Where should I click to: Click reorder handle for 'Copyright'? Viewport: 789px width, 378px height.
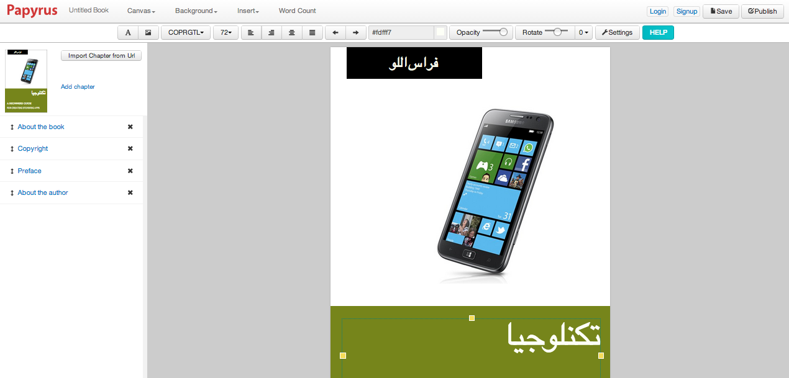(x=12, y=149)
